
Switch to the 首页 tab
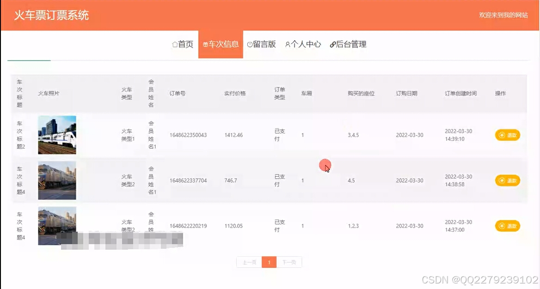pyautogui.click(x=182, y=44)
